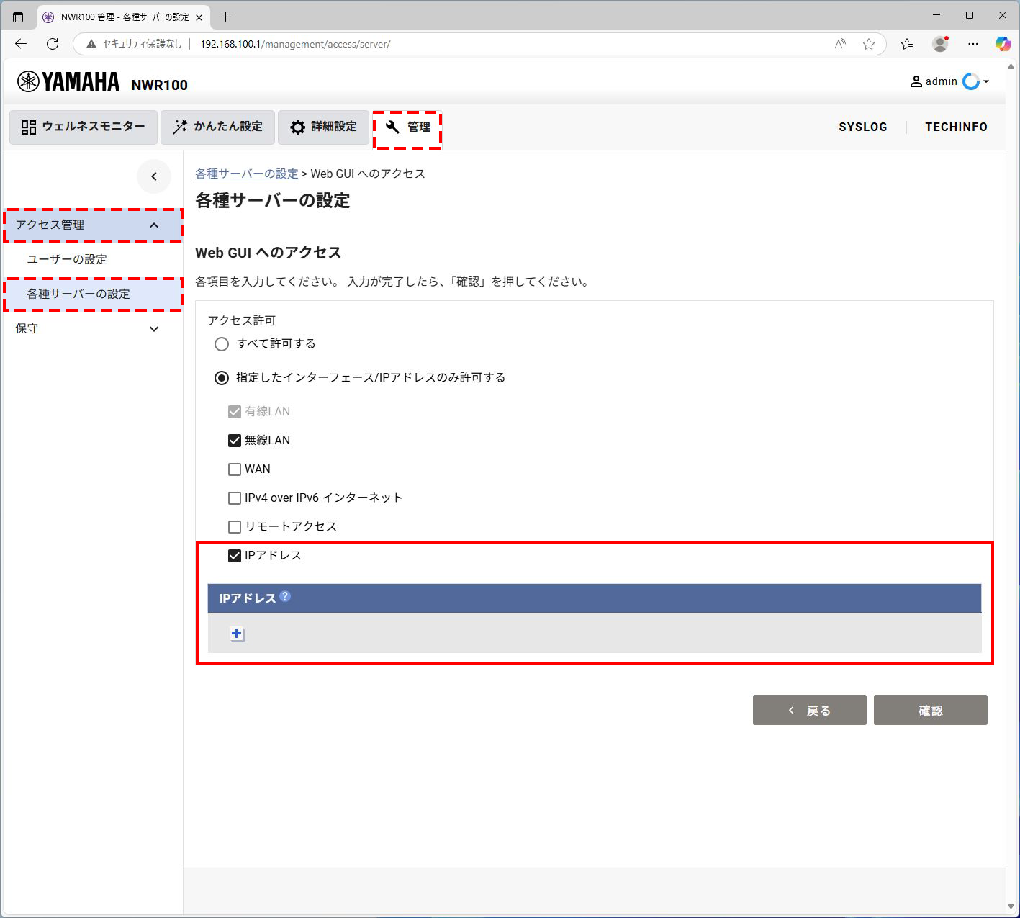Collapse the sidebar with the left chevron
The width and height of the screenshot is (1020, 918).
coord(154,176)
